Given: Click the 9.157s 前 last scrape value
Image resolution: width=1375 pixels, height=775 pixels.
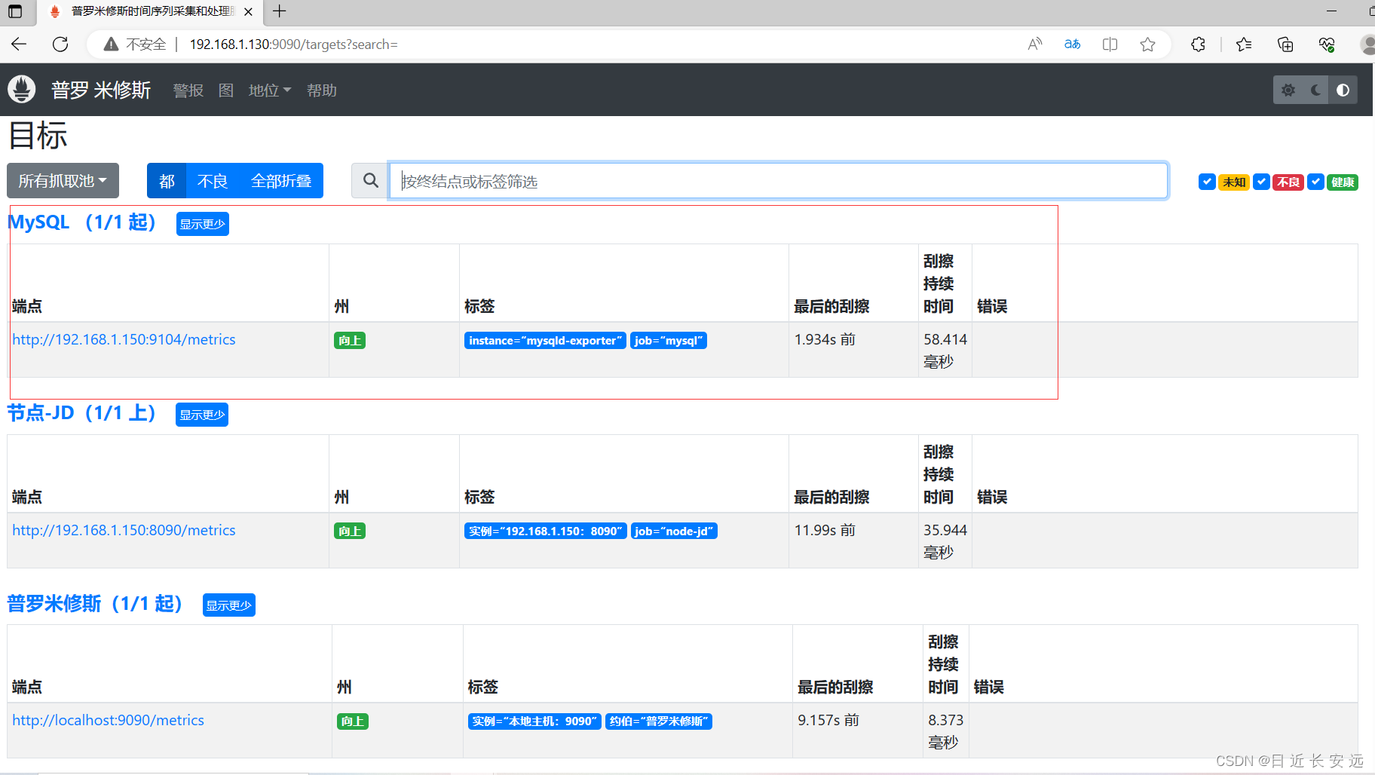Looking at the screenshot, I should click(828, 720).
